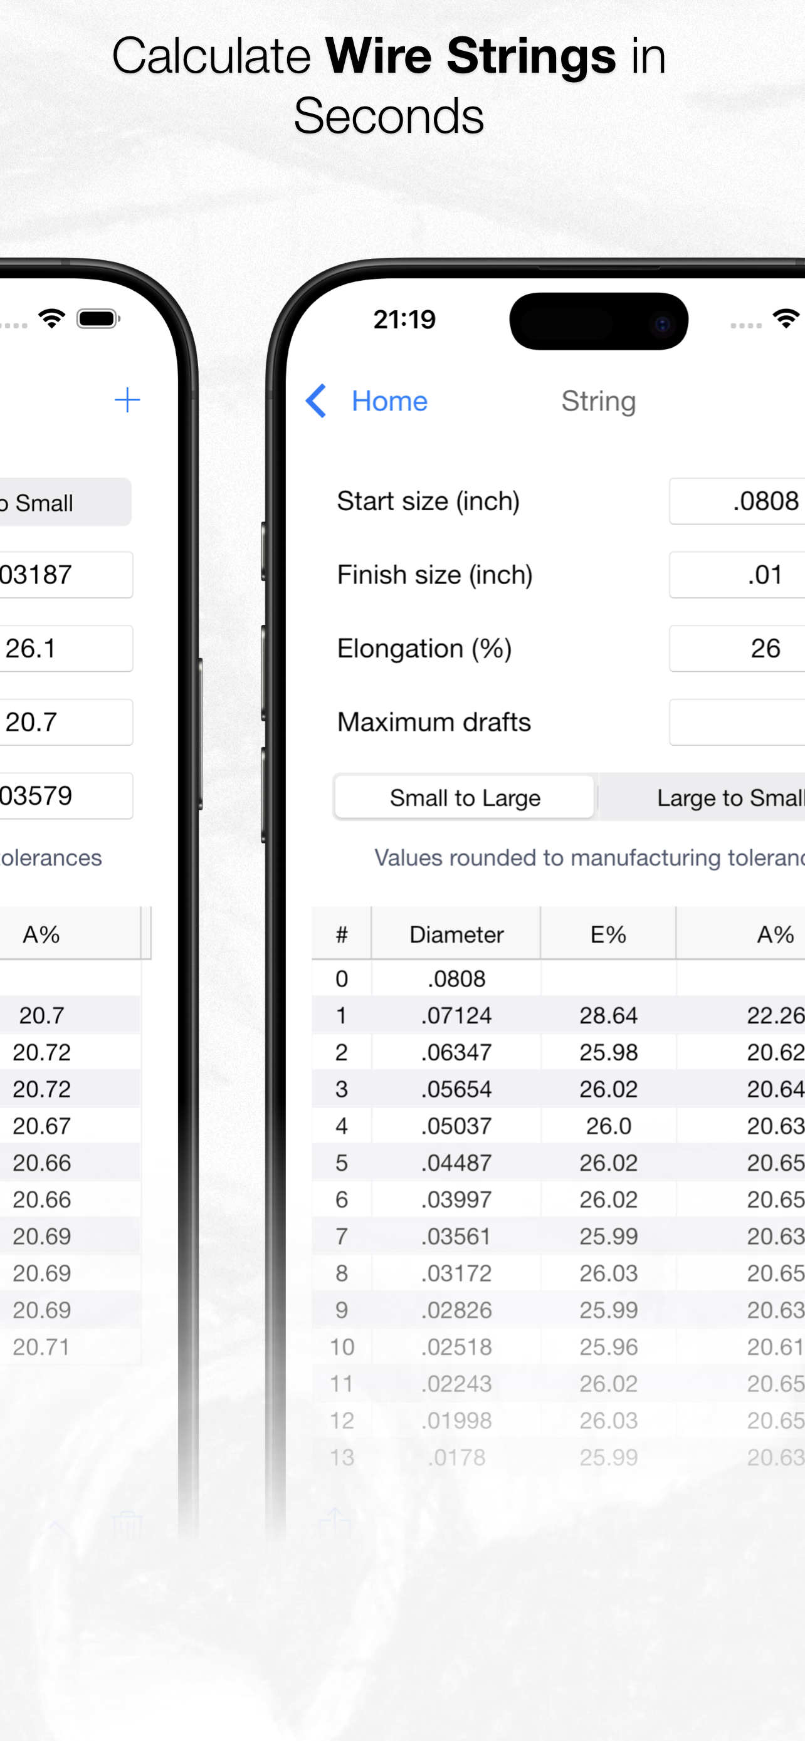Viewport: 805px width, 1741px height.
Task: Tap the E% value 26.0
Action: pyautogui.click(x=608, y=1126)
